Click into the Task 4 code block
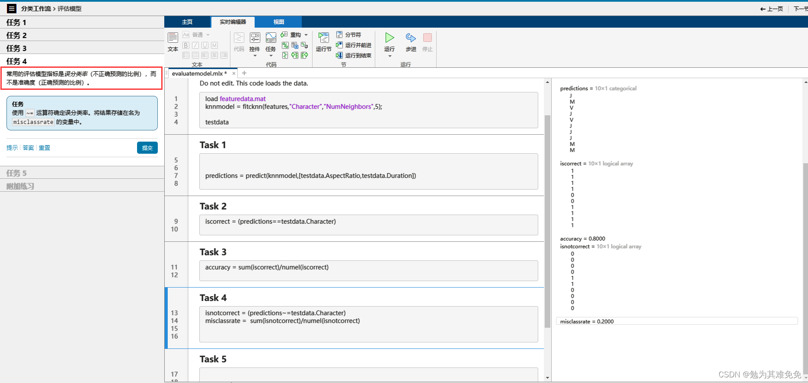 pos(369,324)
